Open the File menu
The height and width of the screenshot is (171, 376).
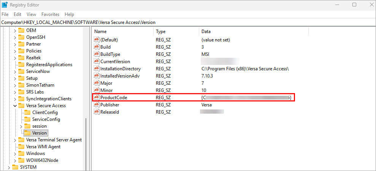(5, 14)
